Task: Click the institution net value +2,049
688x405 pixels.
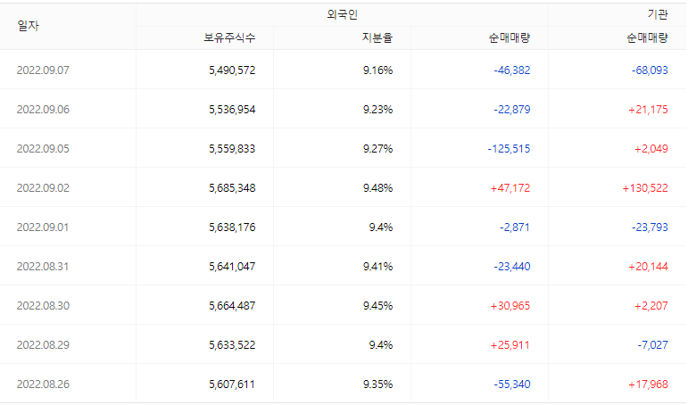Action: (x=651, y=149)
